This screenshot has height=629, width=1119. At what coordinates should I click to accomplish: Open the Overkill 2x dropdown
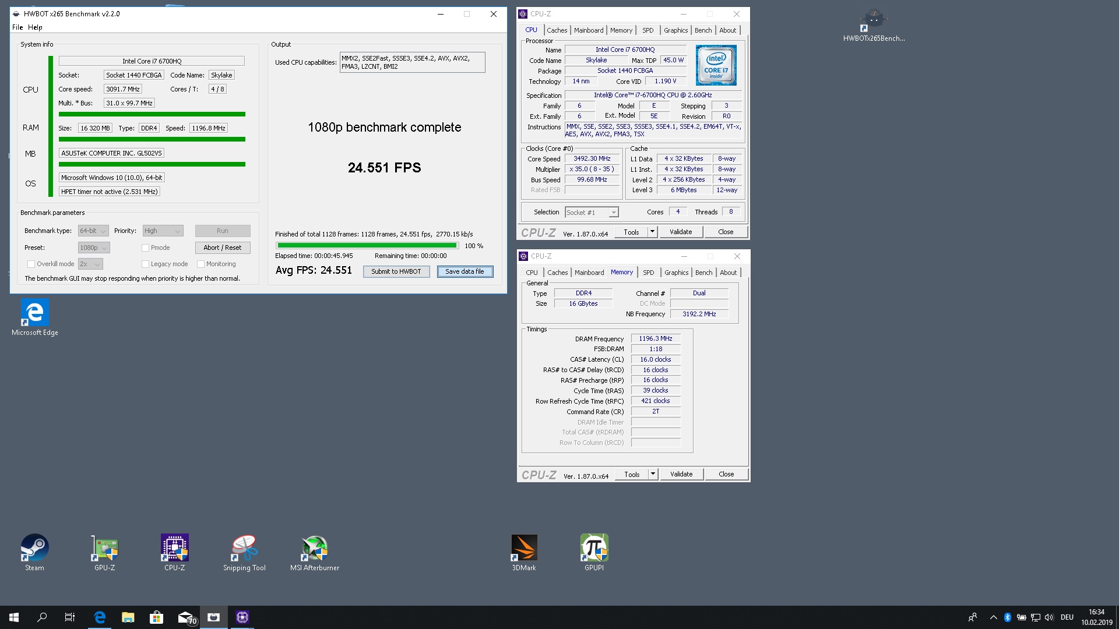pyautogui.click(x=91, y=264)
